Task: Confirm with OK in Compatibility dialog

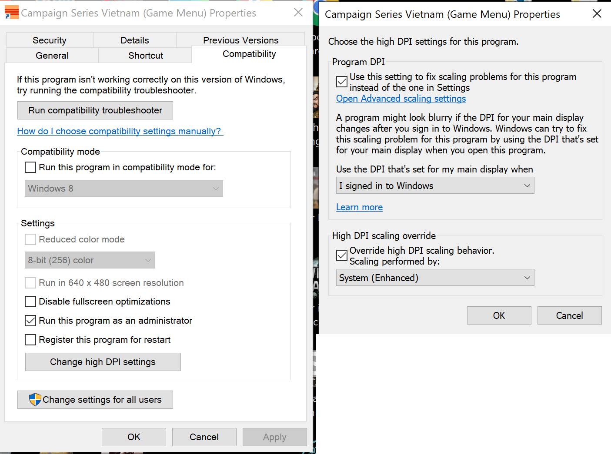Action: [134, 437]
